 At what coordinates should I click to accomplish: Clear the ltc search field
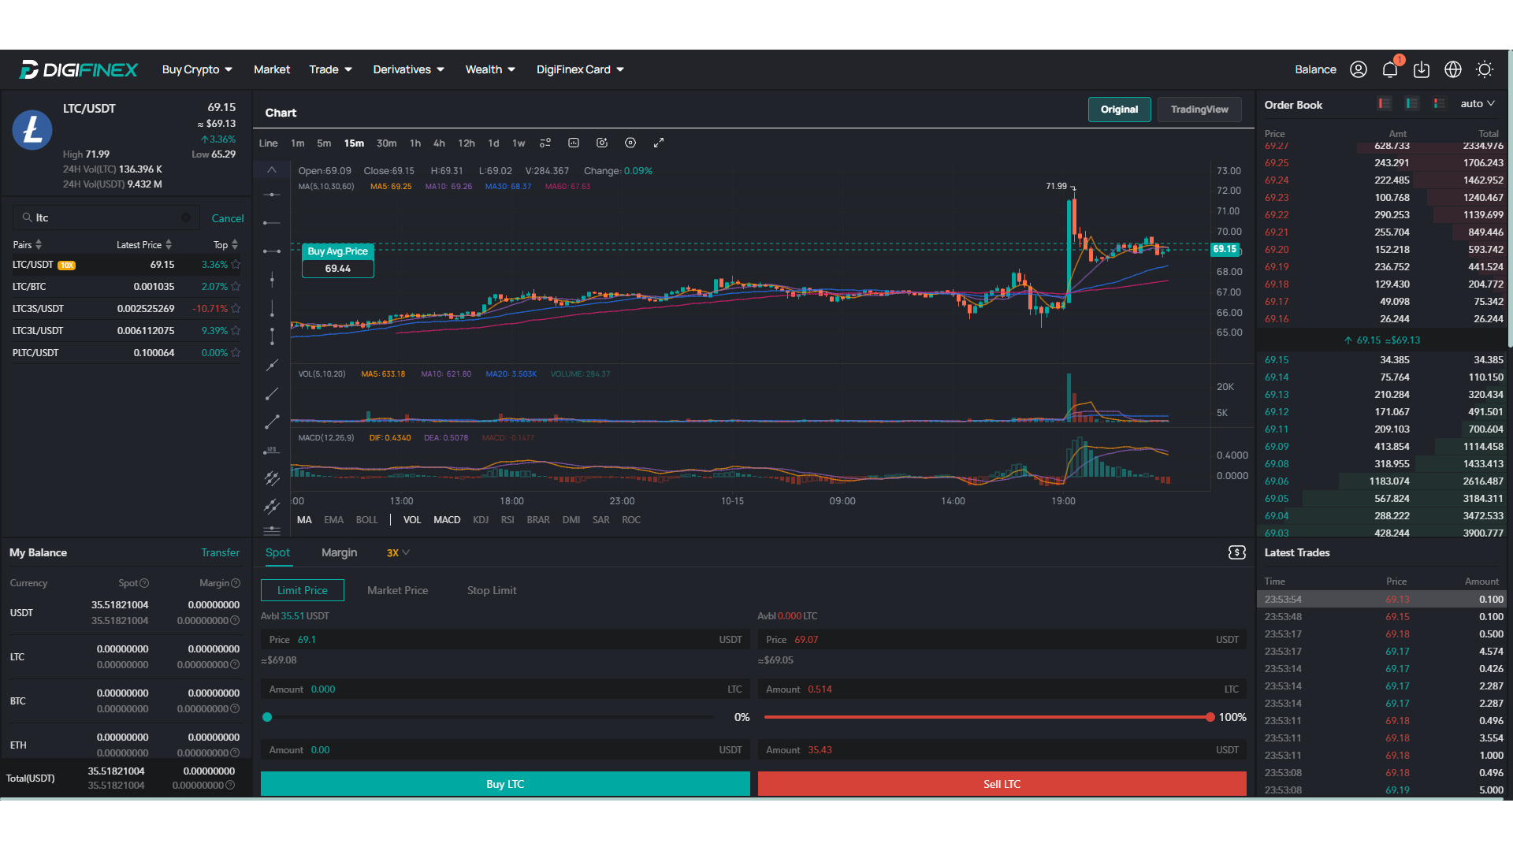[186, 217]
